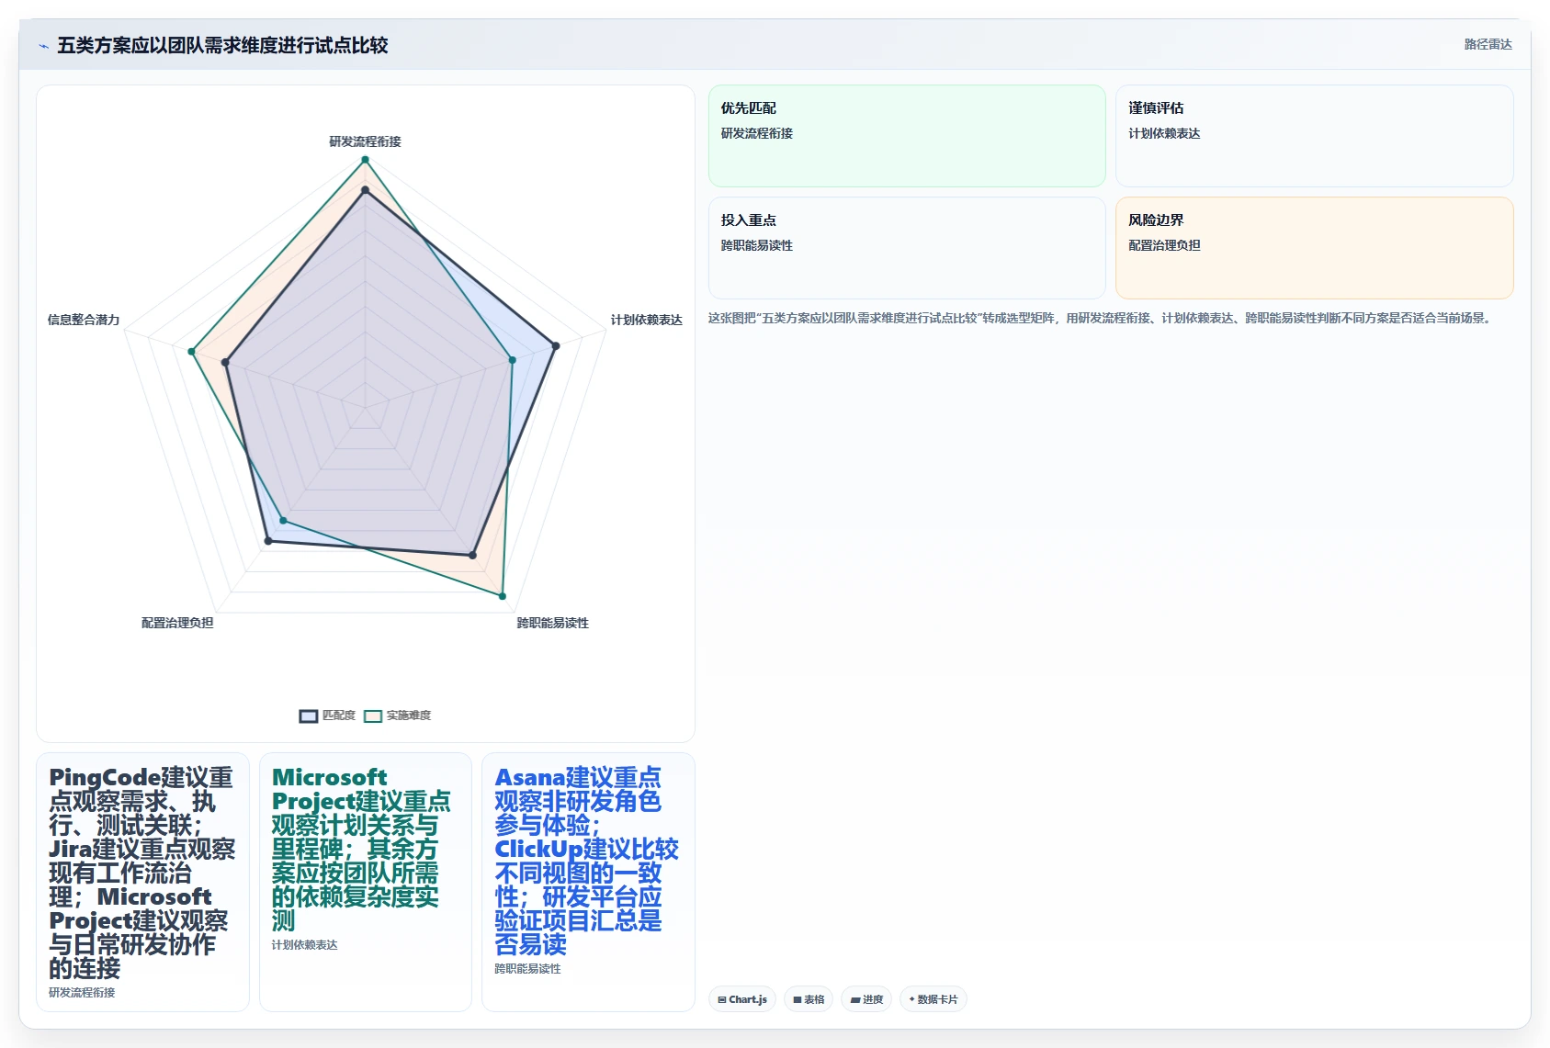Screen dimensions: 1550x1048
Task: Click the top green data point on radar
Action: (x=365, y=160)
